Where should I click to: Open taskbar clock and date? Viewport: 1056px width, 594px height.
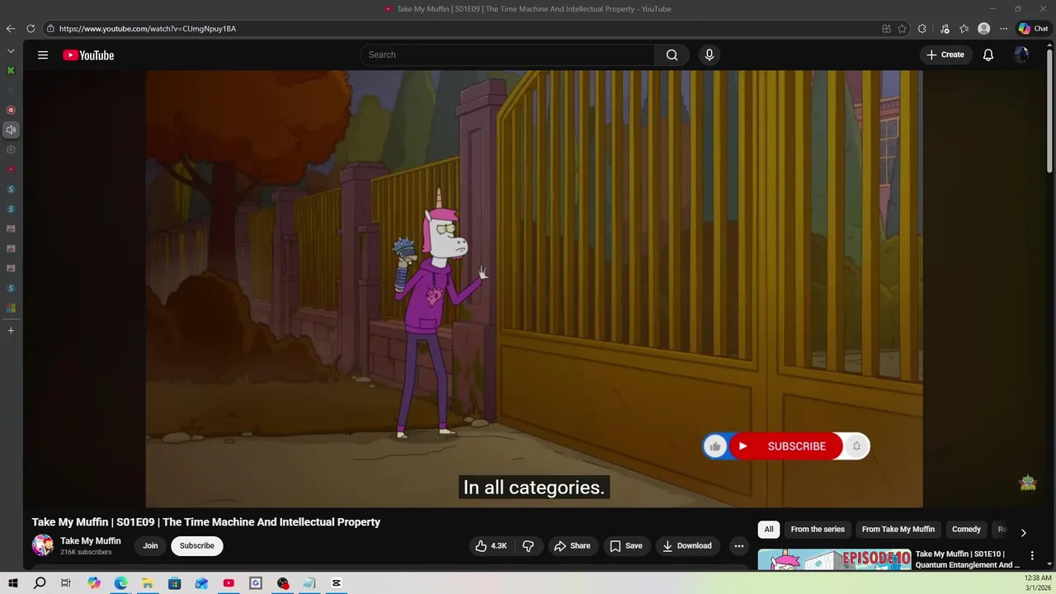pyautogui.click(x=1038, y=583)
